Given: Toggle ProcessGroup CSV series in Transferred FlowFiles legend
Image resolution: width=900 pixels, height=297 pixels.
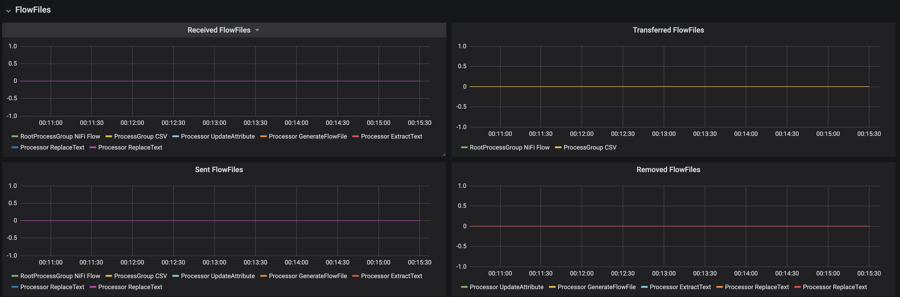Looking at the screenshot, I should click(x=590, y=147).
